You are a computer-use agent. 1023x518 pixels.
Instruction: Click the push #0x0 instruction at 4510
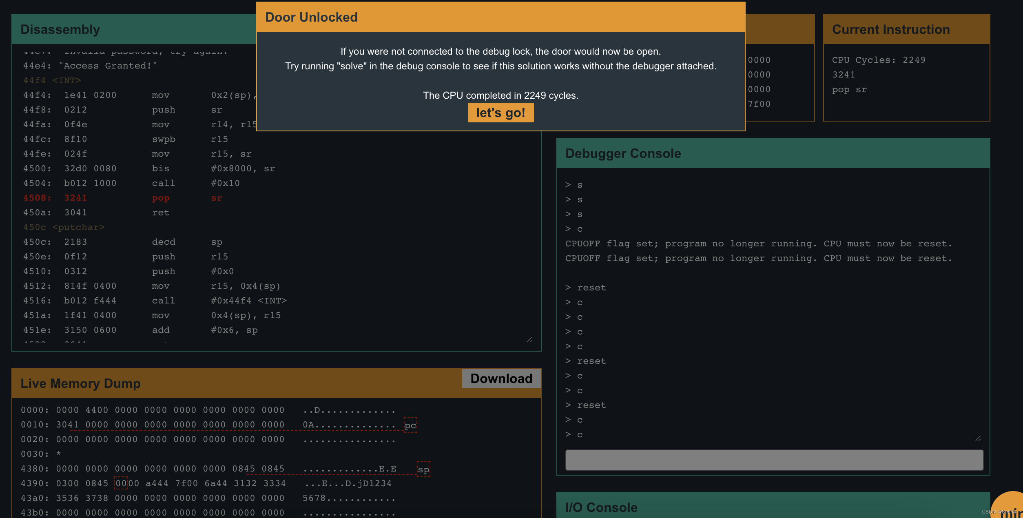click(x=128, y=271)
